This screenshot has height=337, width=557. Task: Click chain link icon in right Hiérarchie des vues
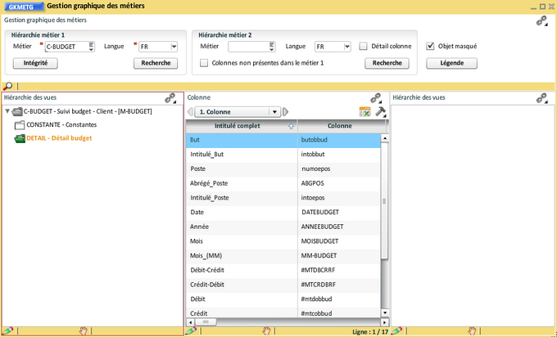click(541, 98)
